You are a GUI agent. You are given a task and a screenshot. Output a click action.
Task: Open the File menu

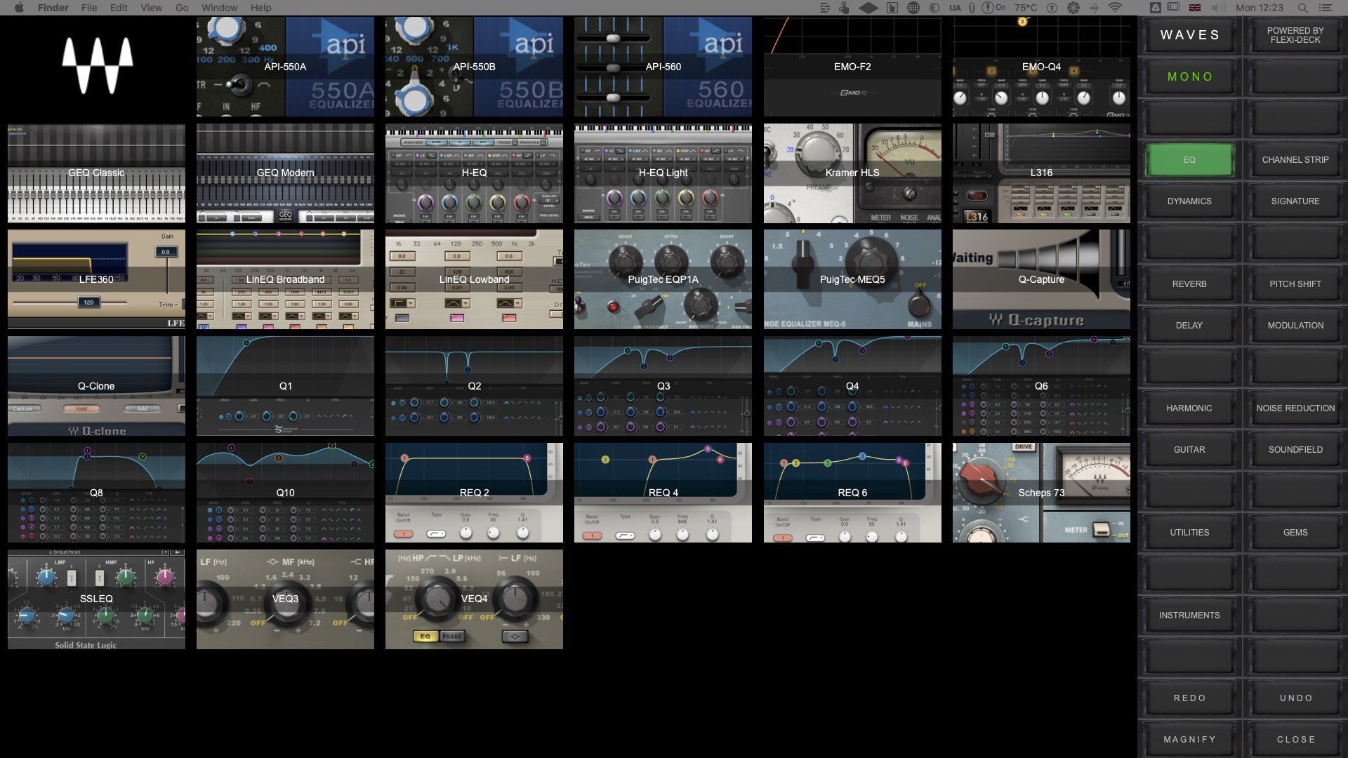pos(88,8)
